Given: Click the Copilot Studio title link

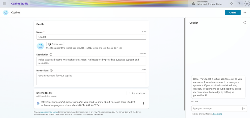Looking at the screenshot, I should [20, 3].
